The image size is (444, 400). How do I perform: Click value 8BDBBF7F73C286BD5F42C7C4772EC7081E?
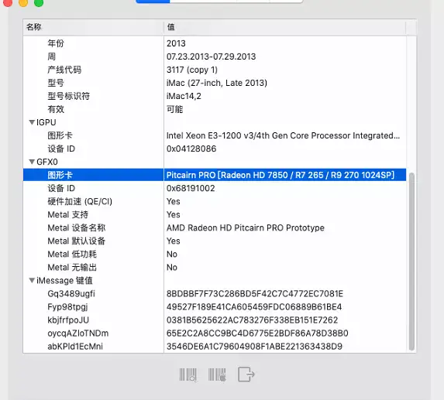(255, 294)
